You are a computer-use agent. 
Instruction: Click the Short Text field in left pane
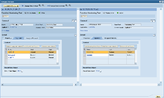[x=54, y=25]
